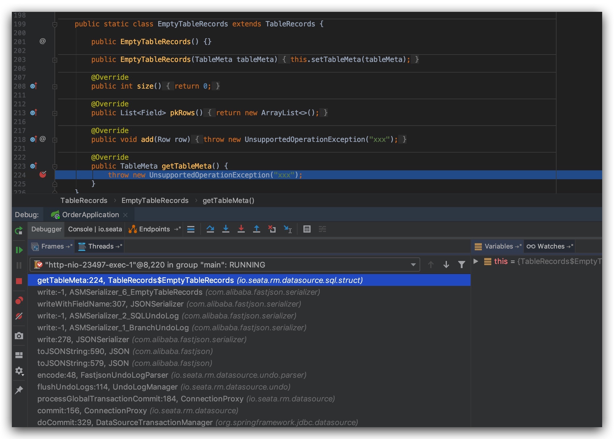Viewport: 614px width, 439px height.
Task: Open the Watches tab
Action: tap(549, 246)
